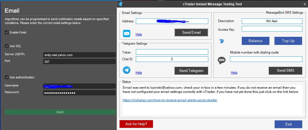
Task: Click the Send Telegram button
Action: click(x=191, y=71)
